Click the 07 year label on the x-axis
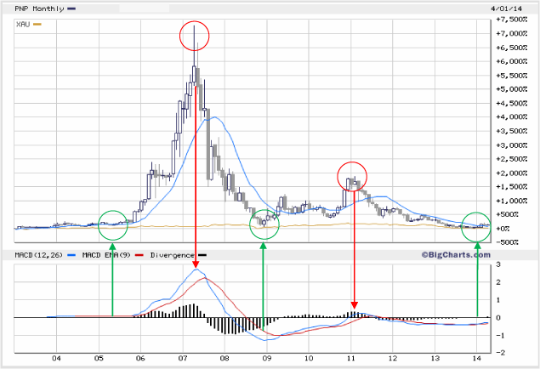The image size is (540, 369). (181, 357)
